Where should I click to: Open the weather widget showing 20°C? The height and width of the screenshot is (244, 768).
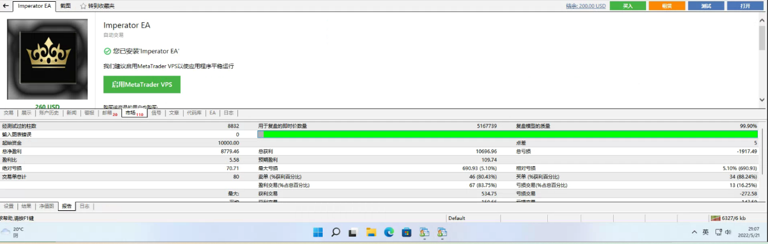(x=13, y=232)
